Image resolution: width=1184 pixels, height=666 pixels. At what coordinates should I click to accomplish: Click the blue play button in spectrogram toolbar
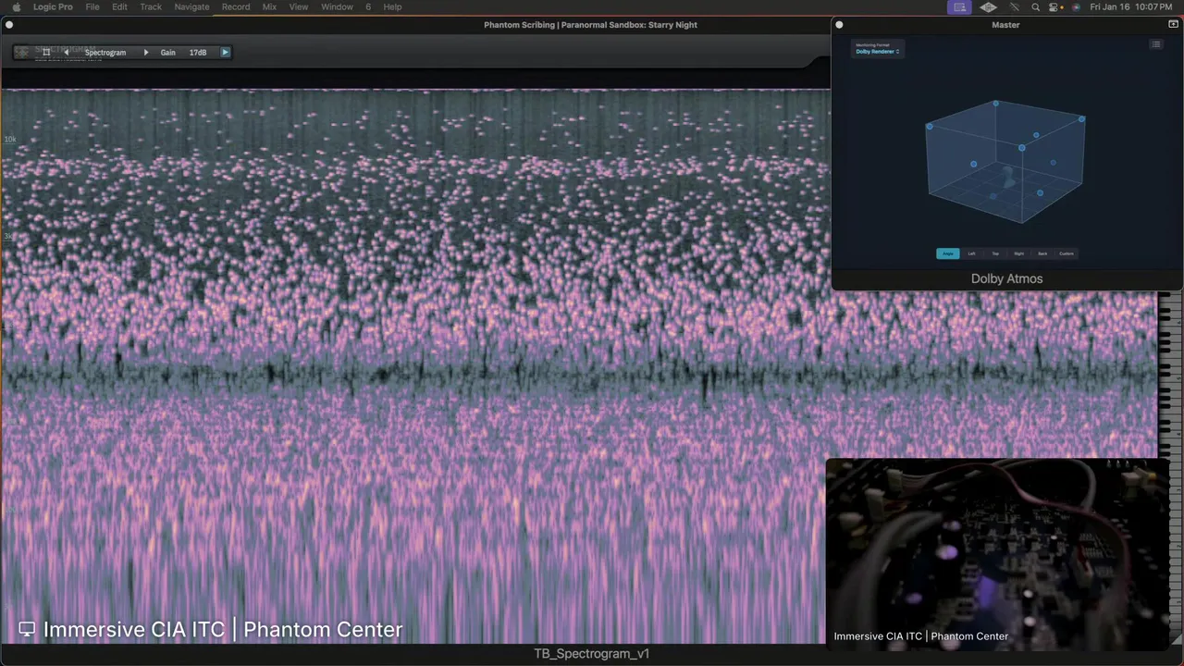(x=225, y=53)
